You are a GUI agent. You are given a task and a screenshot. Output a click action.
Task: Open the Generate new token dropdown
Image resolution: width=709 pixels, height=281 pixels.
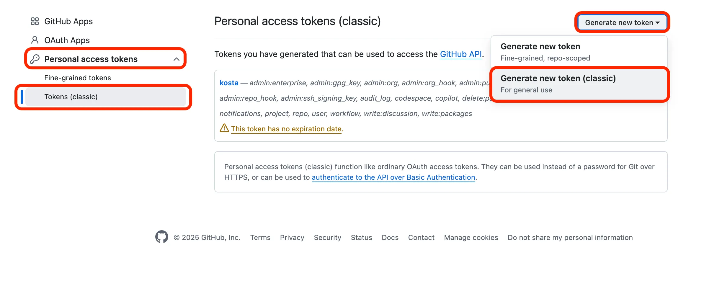tap(622, 22)
